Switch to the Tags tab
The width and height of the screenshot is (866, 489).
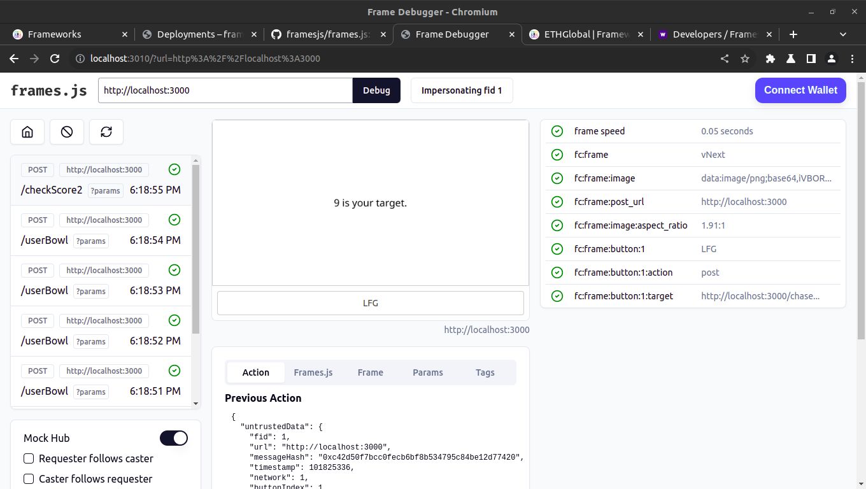(485, 372)
